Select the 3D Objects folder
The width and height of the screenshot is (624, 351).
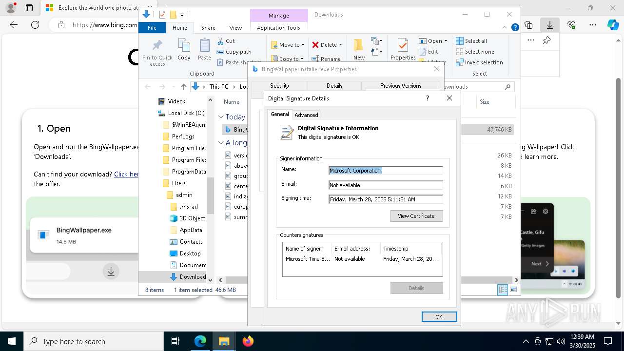coord(188,218)
